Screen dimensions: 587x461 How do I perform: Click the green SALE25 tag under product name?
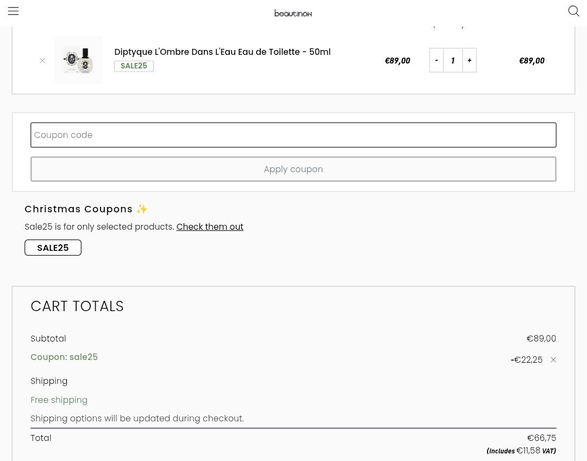[134, 66]
